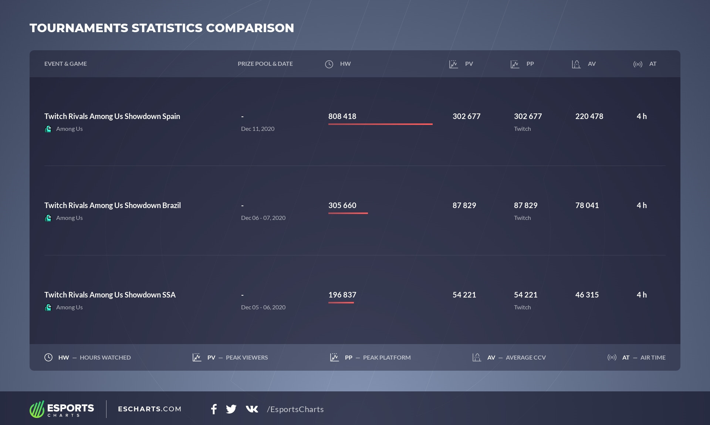Click the PV peak viewers header icon
710x425 pixels.
454,64
